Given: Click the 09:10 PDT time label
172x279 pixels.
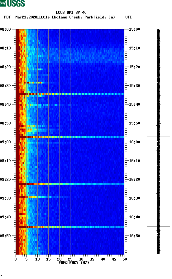Looking at the screenshot, I should [6, 161].
